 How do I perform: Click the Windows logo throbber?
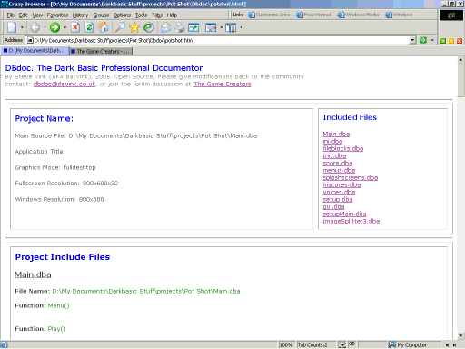coord(451,15)
